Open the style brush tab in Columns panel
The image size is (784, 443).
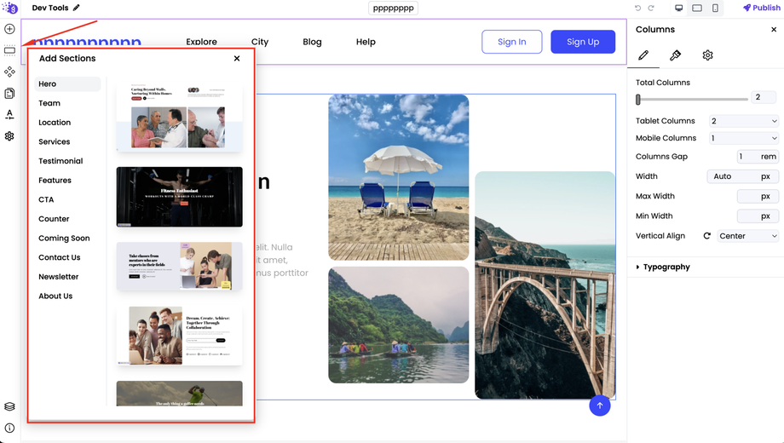(675, 55)
